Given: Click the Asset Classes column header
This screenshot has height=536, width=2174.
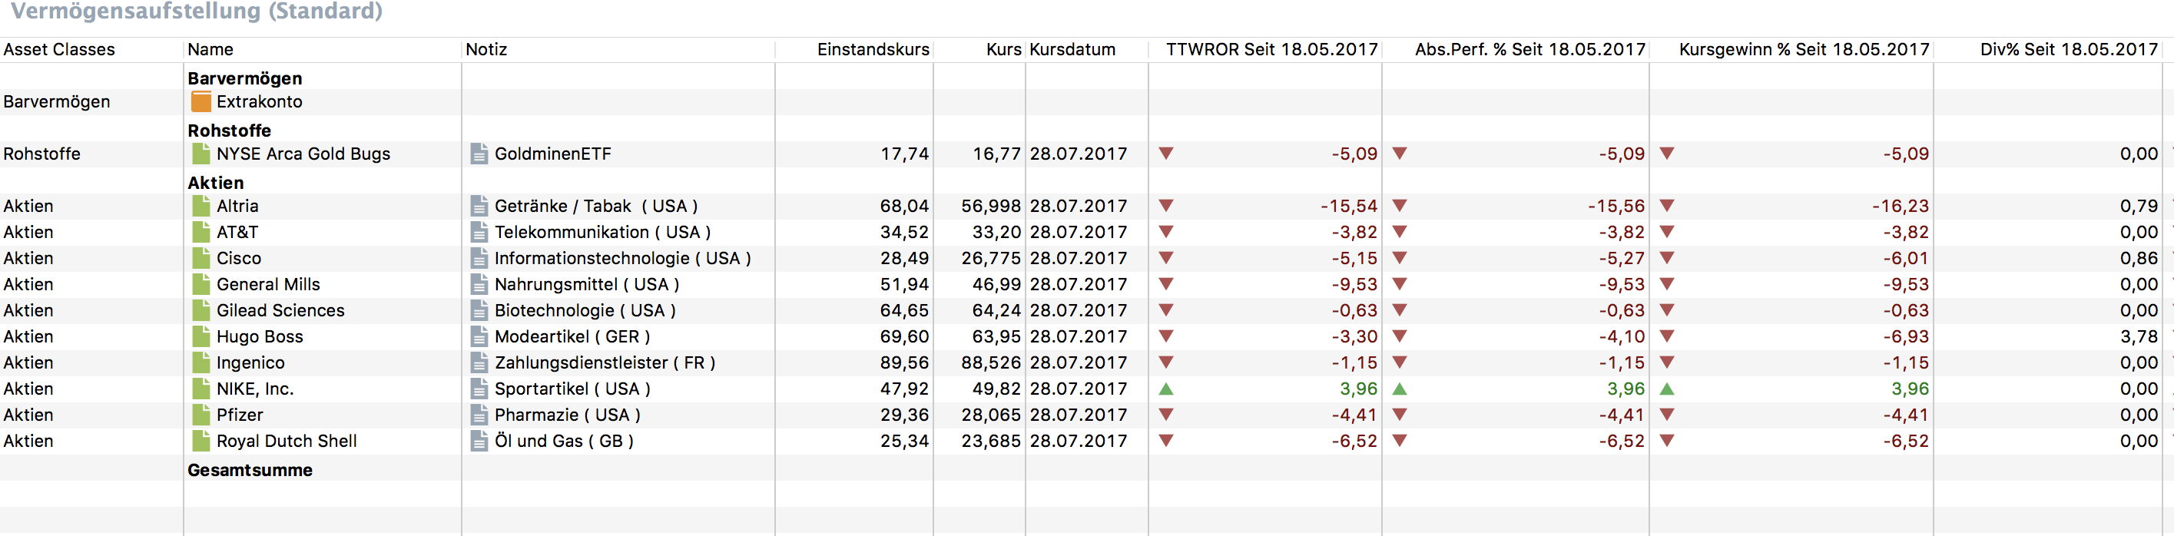Looking at the screenshot, I should click(59, 50).
